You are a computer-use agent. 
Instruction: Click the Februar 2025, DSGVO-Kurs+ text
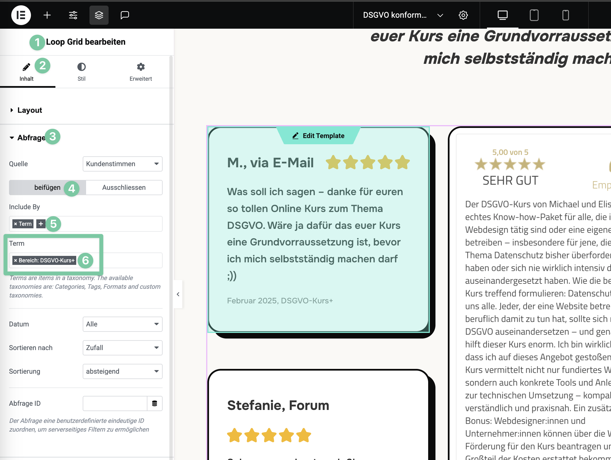click(280, 301)
